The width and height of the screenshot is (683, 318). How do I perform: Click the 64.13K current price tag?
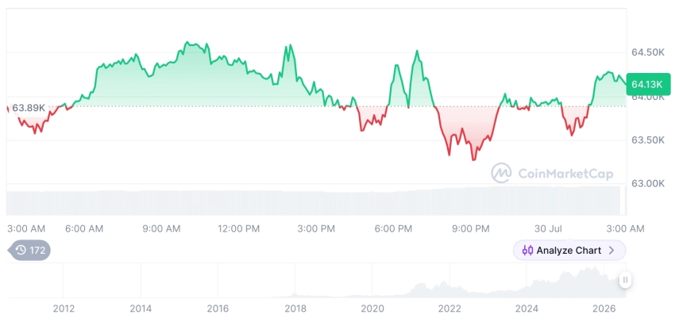click(x=648, y=84)
